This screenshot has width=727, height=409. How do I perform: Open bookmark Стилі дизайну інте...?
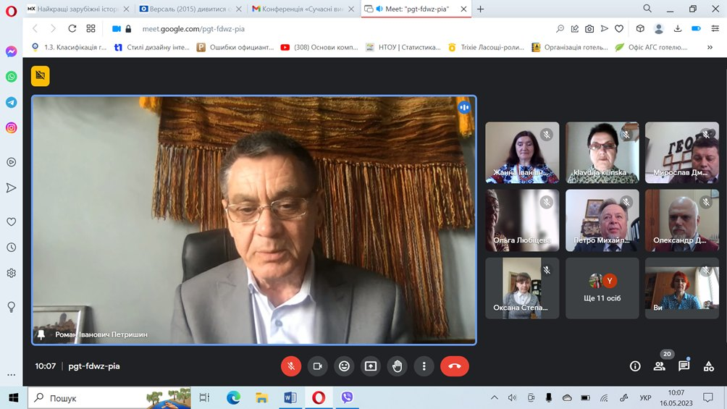151,47
